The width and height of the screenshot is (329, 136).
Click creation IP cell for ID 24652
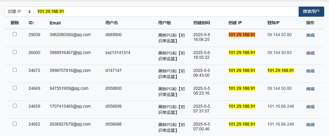tap(242, 124)
